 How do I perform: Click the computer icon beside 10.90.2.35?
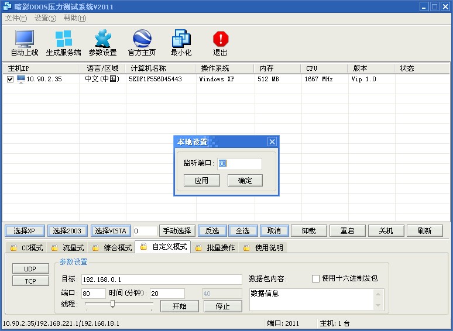[x=21, y=79]
